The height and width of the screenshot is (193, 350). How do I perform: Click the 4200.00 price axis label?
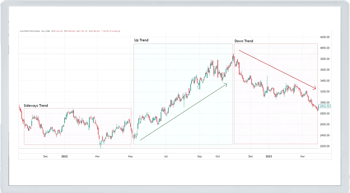pyautogui.click(x=325, y=37)
